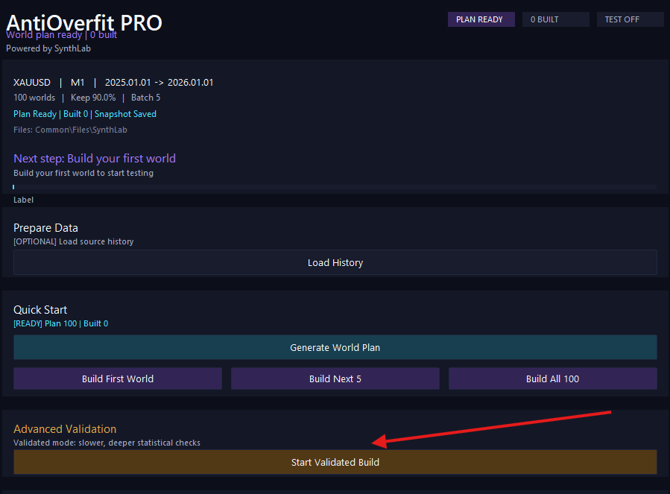Click '[READY] Plan 100 | Built 0' status text
This screenshot has width=670, height=494.
coord(60,323)
